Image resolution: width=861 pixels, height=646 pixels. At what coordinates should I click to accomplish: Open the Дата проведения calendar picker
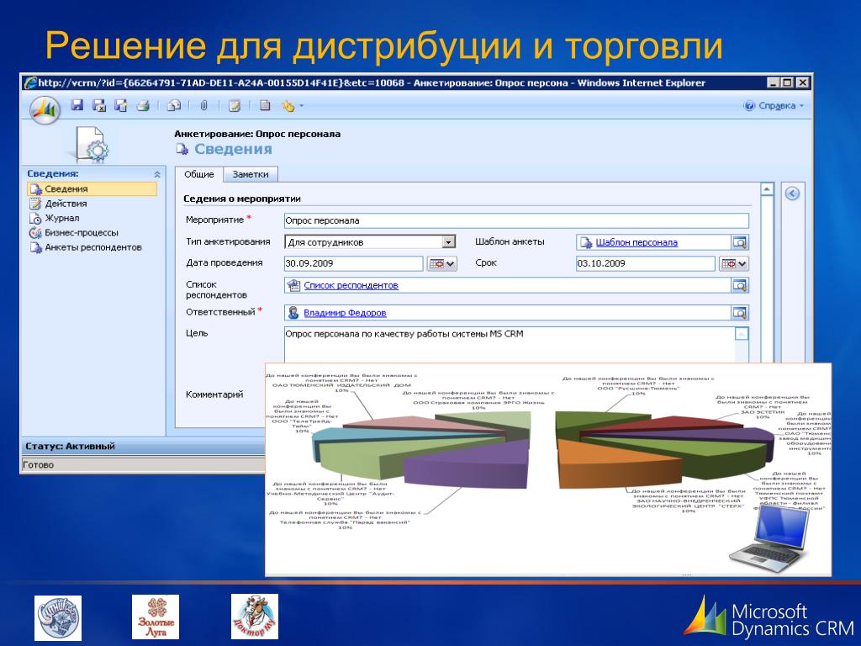point(442,264)
